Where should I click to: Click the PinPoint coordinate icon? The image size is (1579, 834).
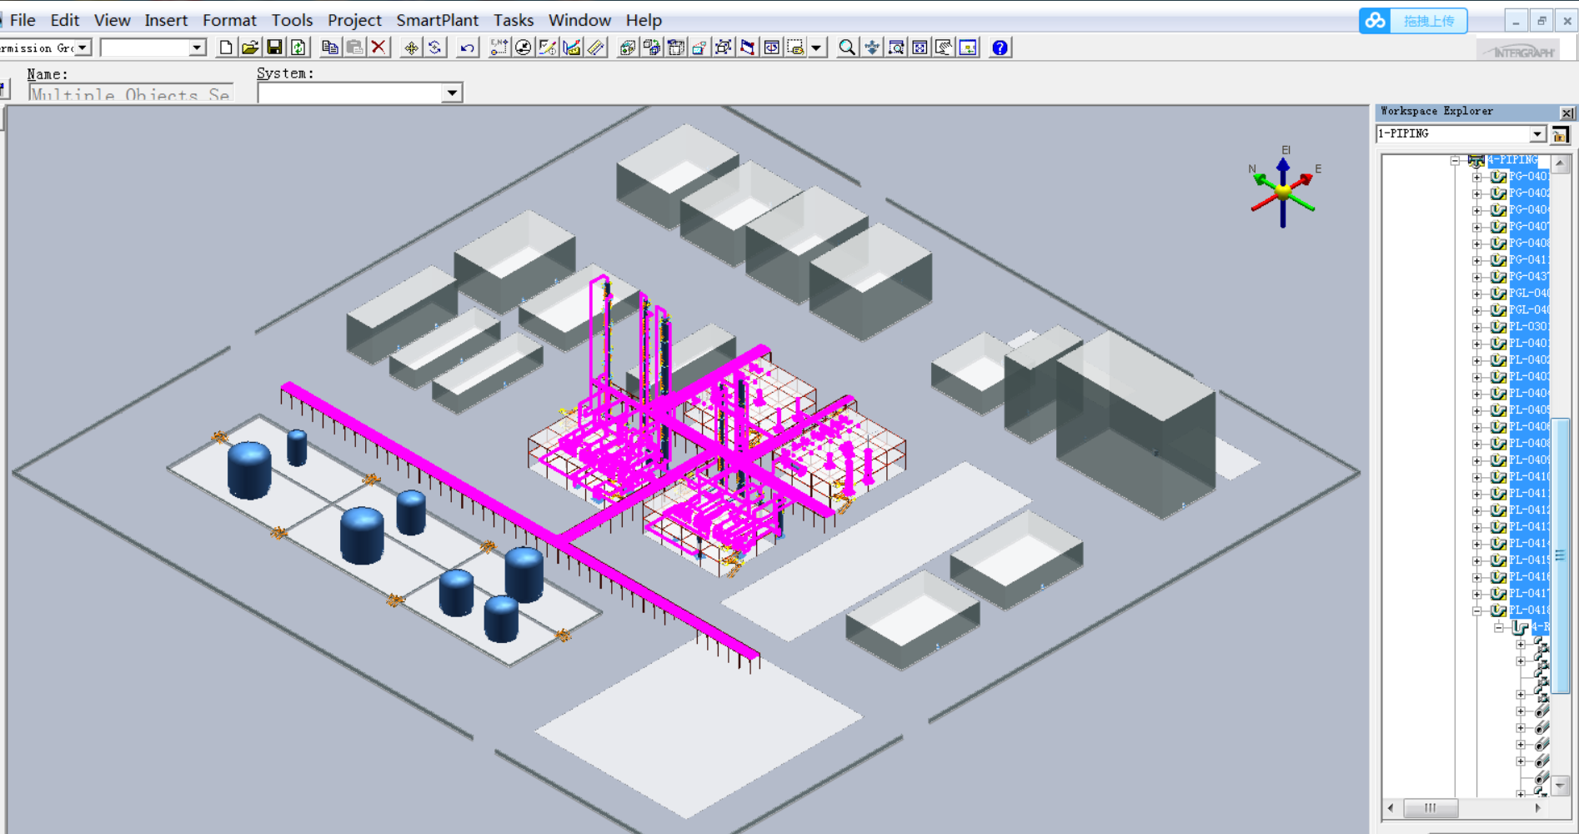tap(499, 48)
